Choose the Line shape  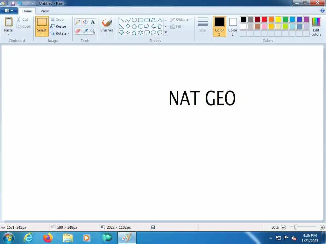[122, 20]
